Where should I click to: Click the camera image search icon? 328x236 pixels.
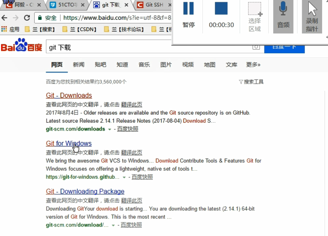[256, 47]
